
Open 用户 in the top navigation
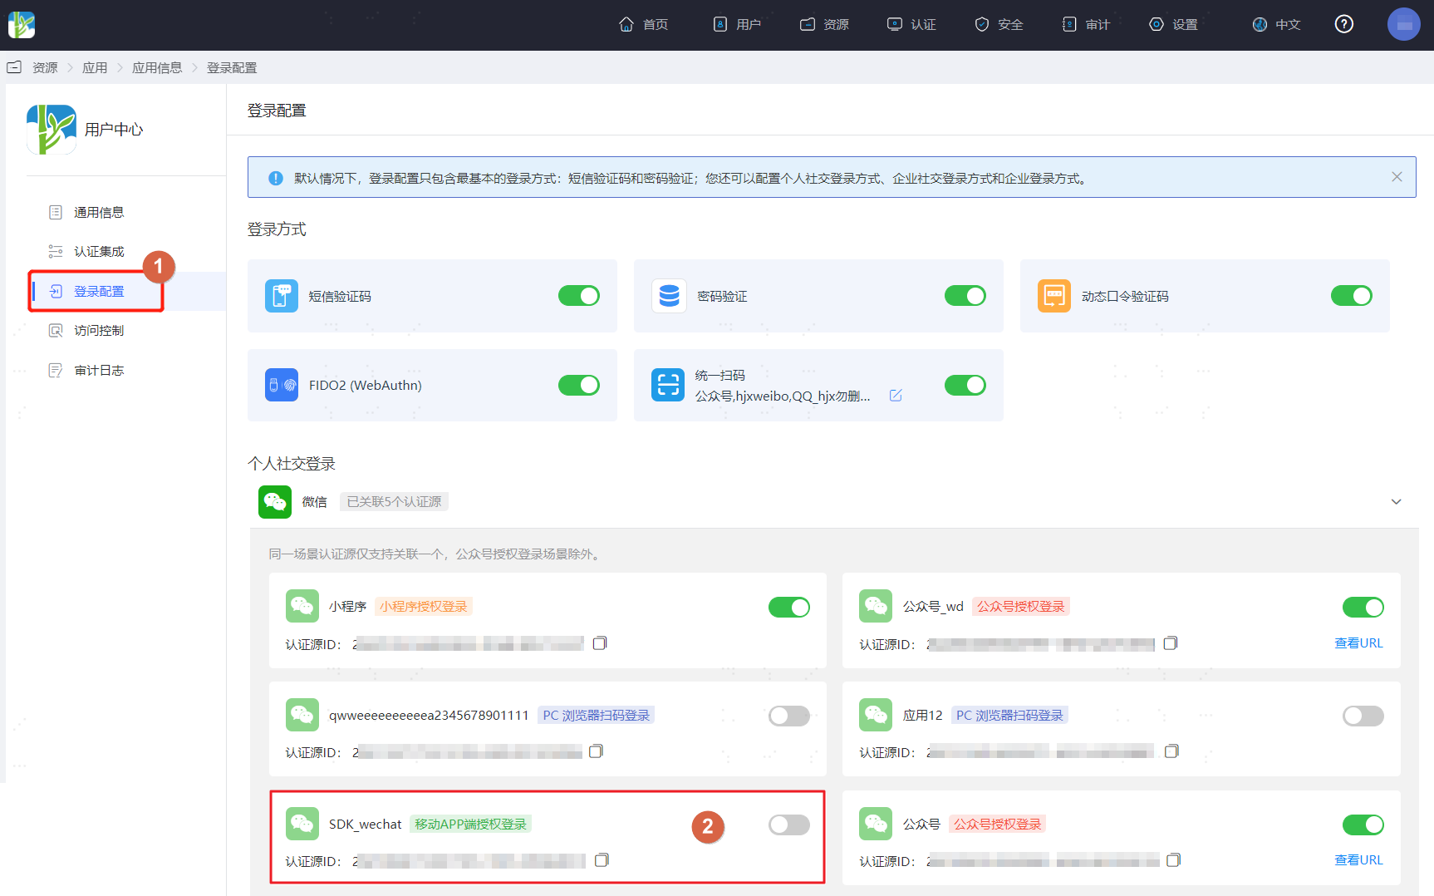click(737, 25)
